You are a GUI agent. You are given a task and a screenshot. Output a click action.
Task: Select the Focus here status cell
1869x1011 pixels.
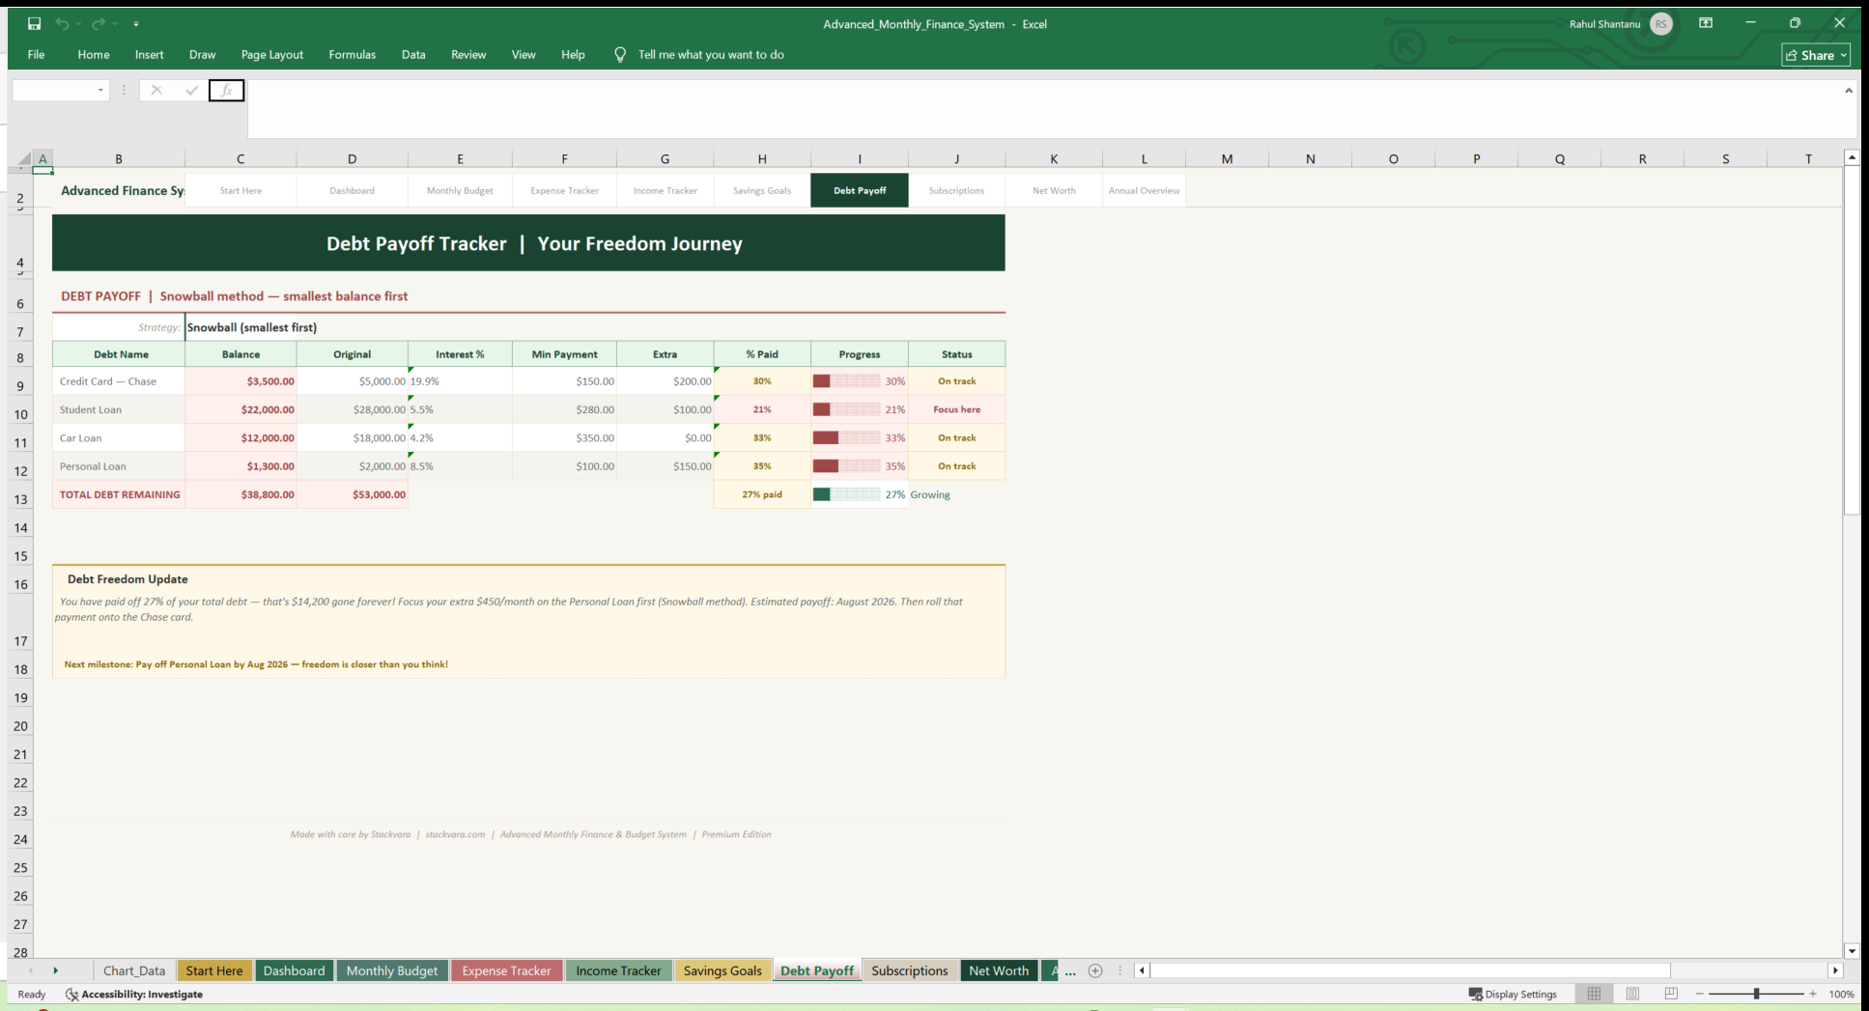tap(956, 409)
